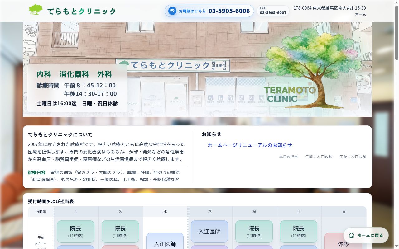Select the 月 column header
Image resolution: width=399 pixels, height=249 pixels.
(x=76, y=212)
